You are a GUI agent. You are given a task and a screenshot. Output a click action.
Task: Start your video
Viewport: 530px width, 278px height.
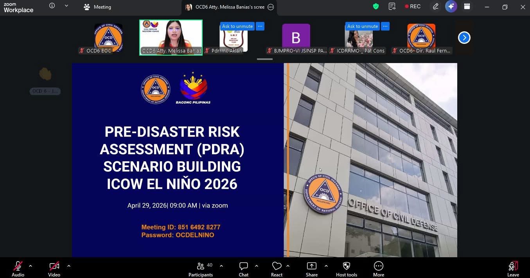[54, 268]
